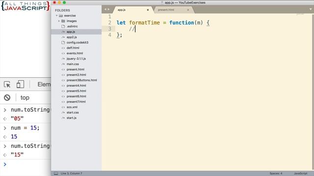314x176 pixels.
Task: Open the Elements tab in DevTools
Action: (x=44, y=85)
